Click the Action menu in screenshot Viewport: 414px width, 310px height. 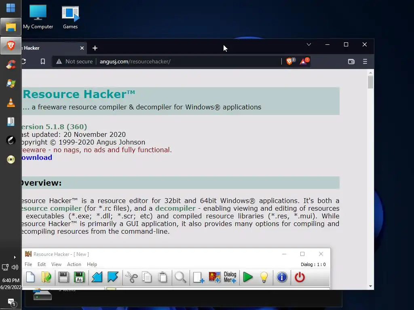[74, 264]
